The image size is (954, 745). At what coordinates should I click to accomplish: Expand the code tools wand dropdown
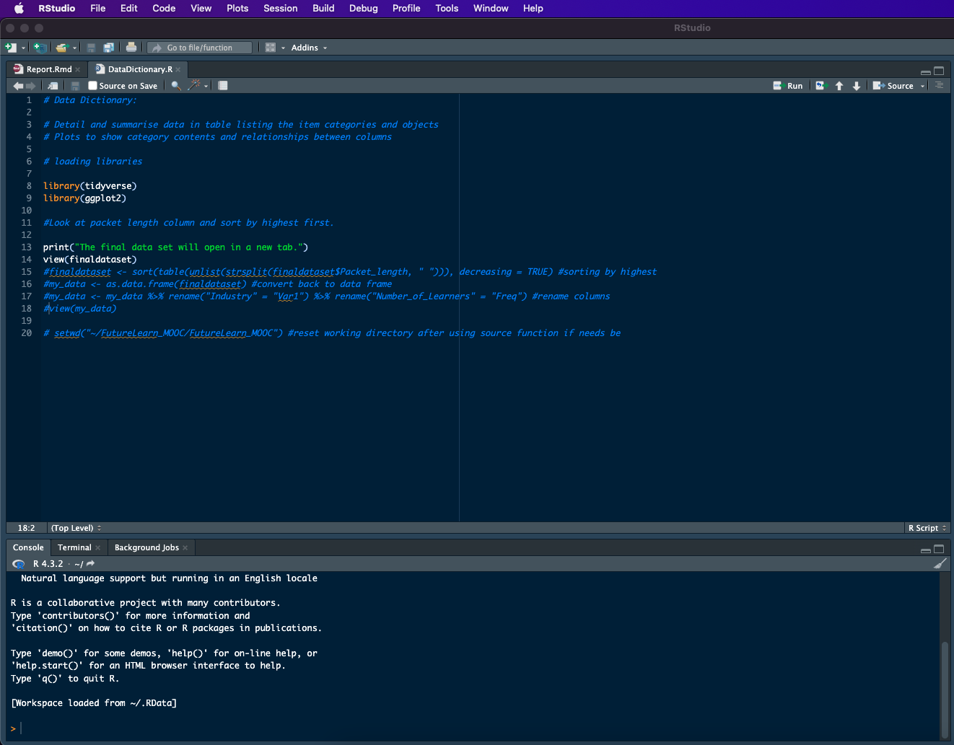click(x=206, y=87)
